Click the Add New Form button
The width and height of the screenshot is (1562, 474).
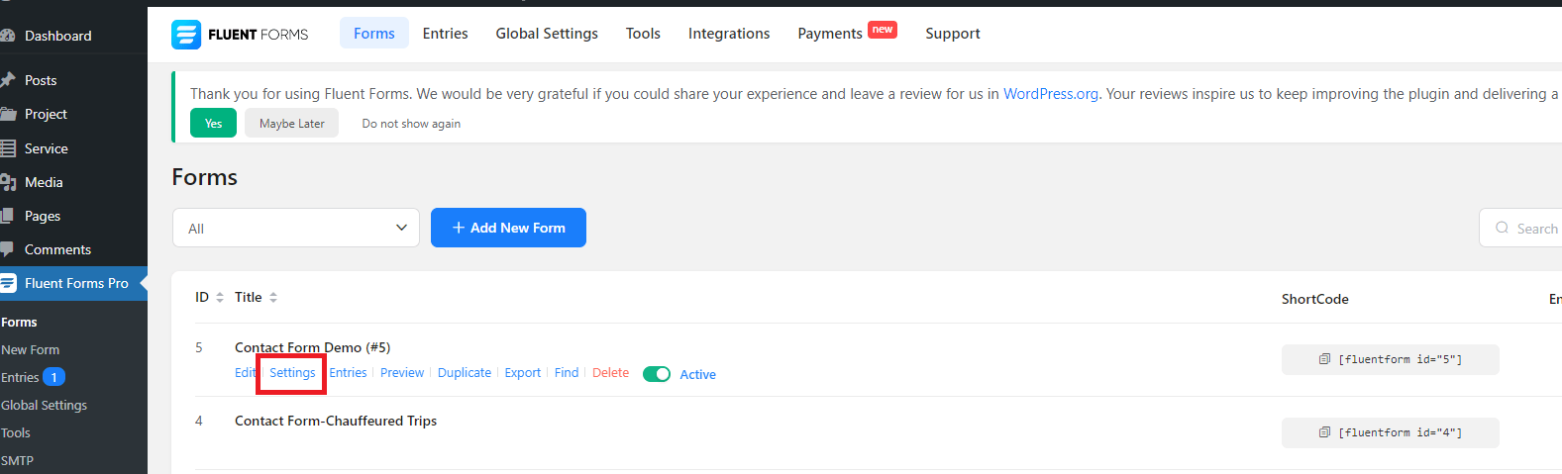tap(508, 228)
